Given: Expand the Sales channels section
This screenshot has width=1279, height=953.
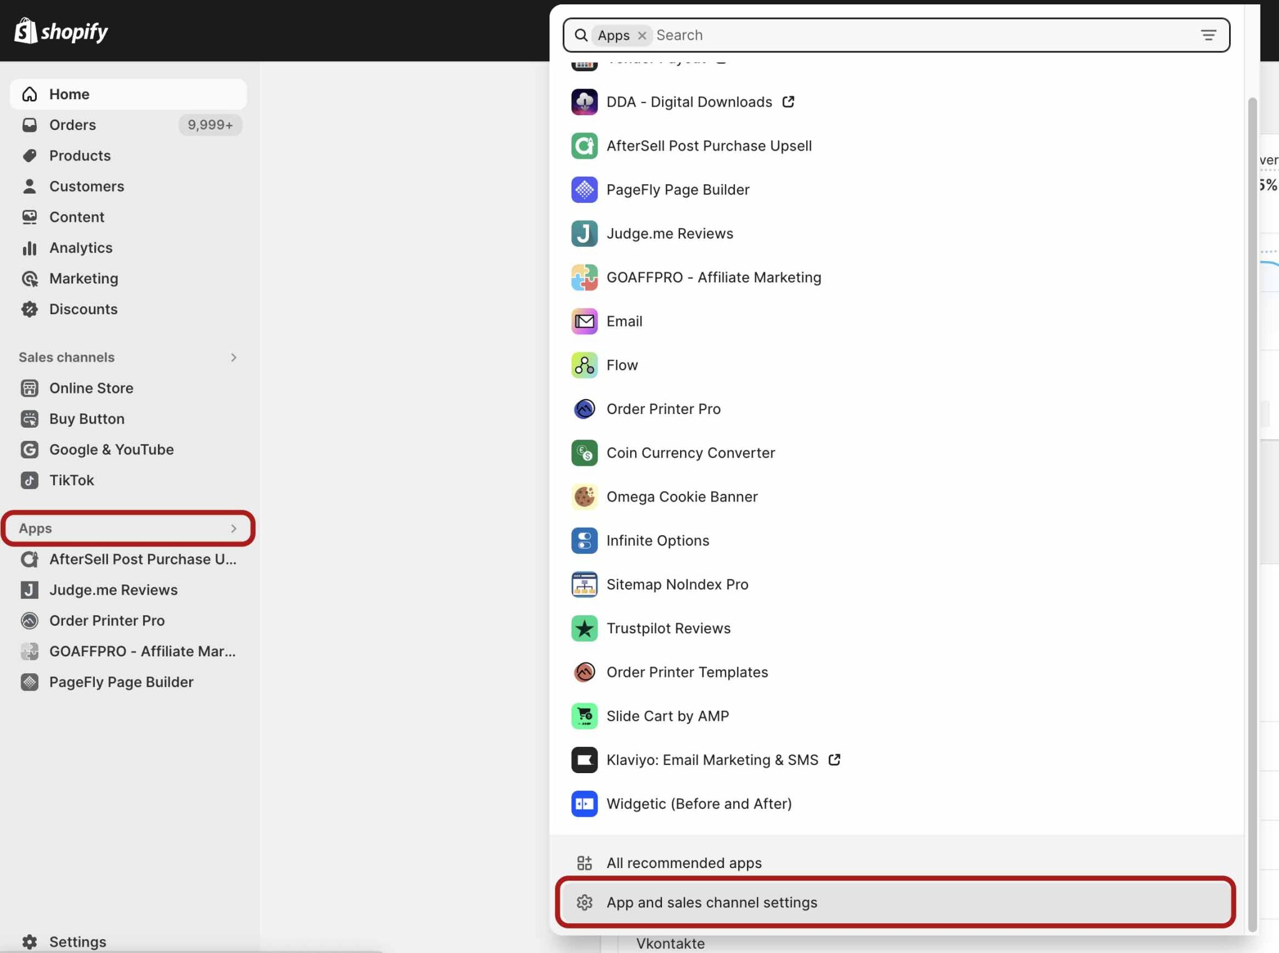Looking at the screenshot, I should tap(233, 357).
